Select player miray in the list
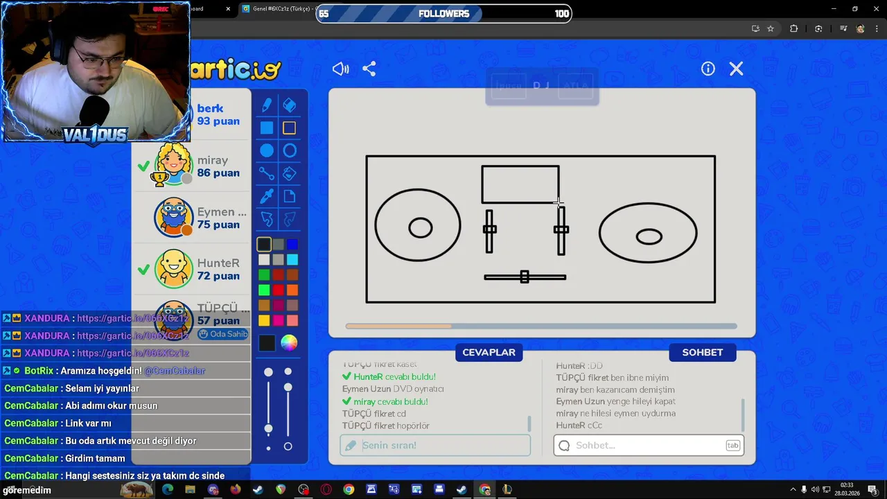This screenshot has width=887, height=499. [191, 166]
